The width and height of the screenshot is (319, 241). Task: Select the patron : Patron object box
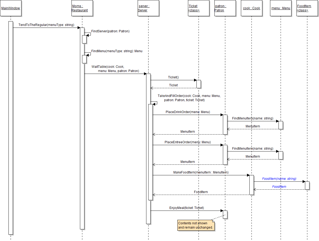pyautogui.click(x=225, y=8)
